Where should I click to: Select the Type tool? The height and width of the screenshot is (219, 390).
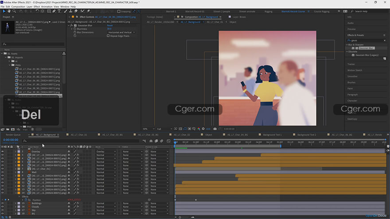pos(59,11)
